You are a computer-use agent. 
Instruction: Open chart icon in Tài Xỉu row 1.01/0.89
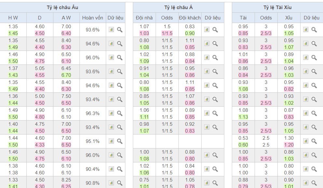(x=306, y=58)
